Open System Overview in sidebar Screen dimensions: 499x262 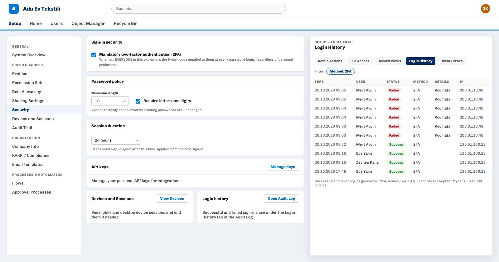coord(44,55)
